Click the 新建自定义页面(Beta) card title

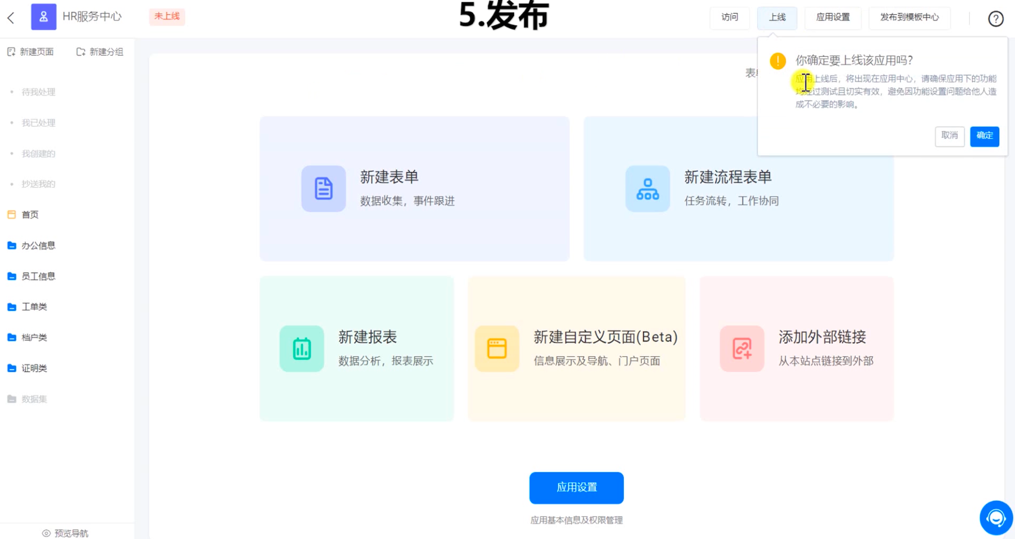pos(606,337)
